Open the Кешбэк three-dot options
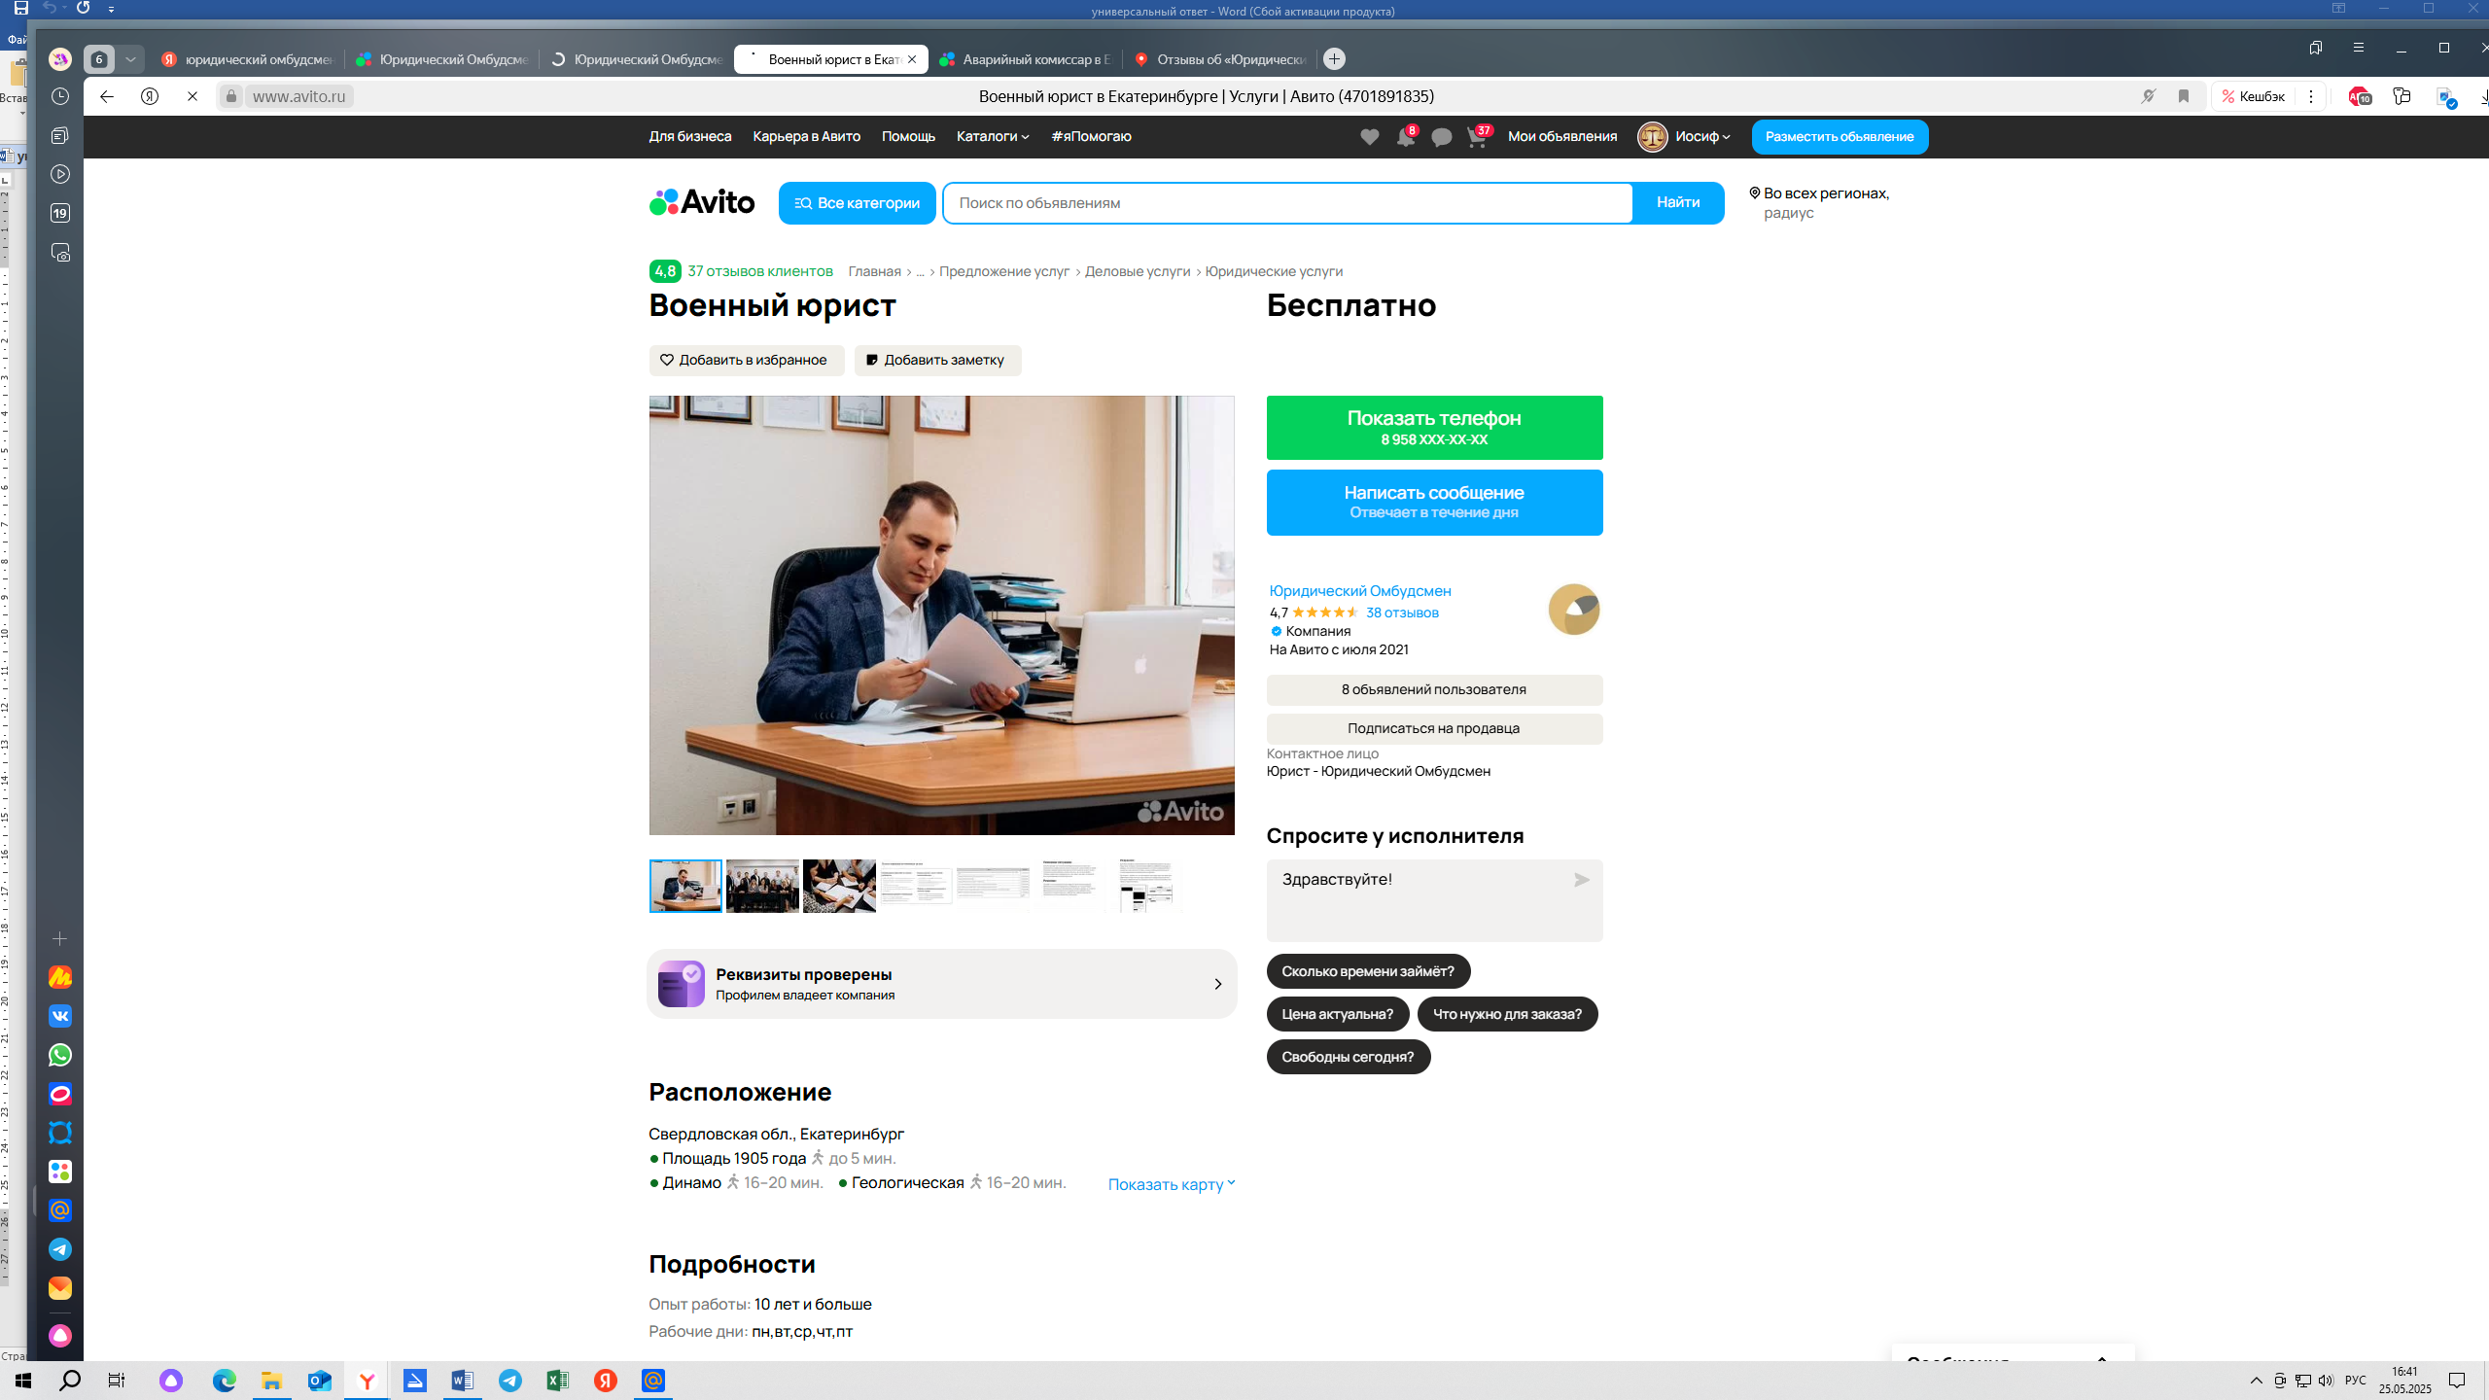Screen dimensions: 2489x1400 tap(2311, 96)
